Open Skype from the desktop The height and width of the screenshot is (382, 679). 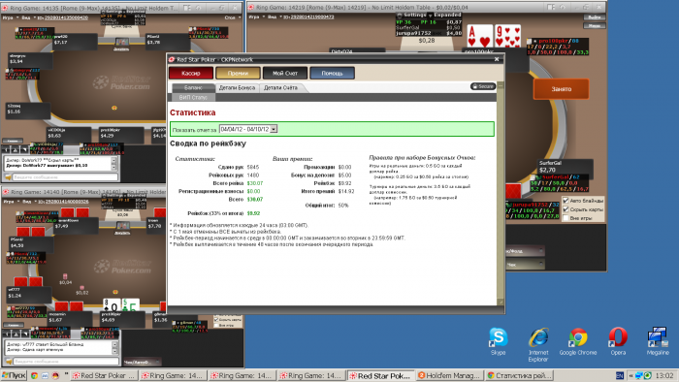[498, 341]
